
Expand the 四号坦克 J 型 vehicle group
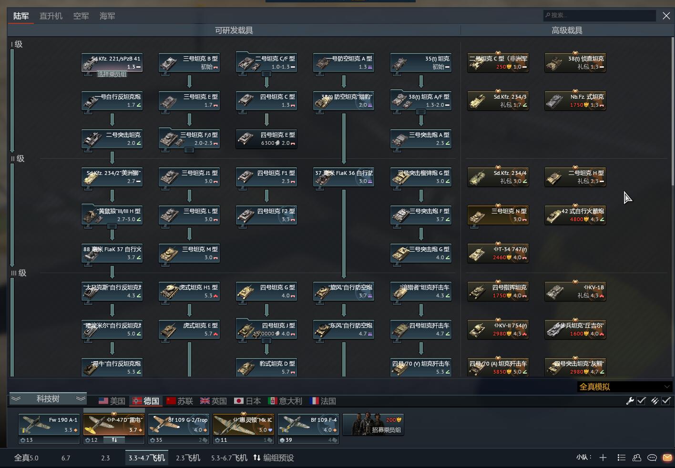click(266, 341)
